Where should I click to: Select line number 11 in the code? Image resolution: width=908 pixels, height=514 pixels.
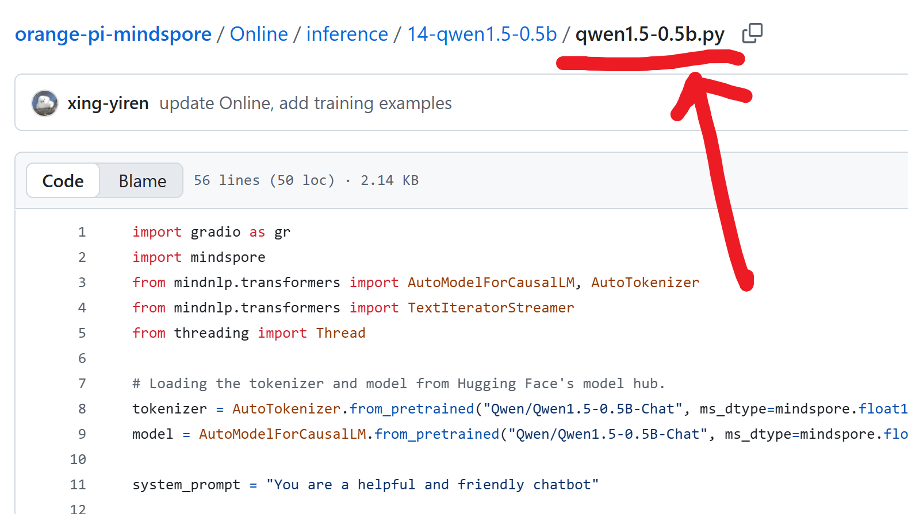point(78,485)
